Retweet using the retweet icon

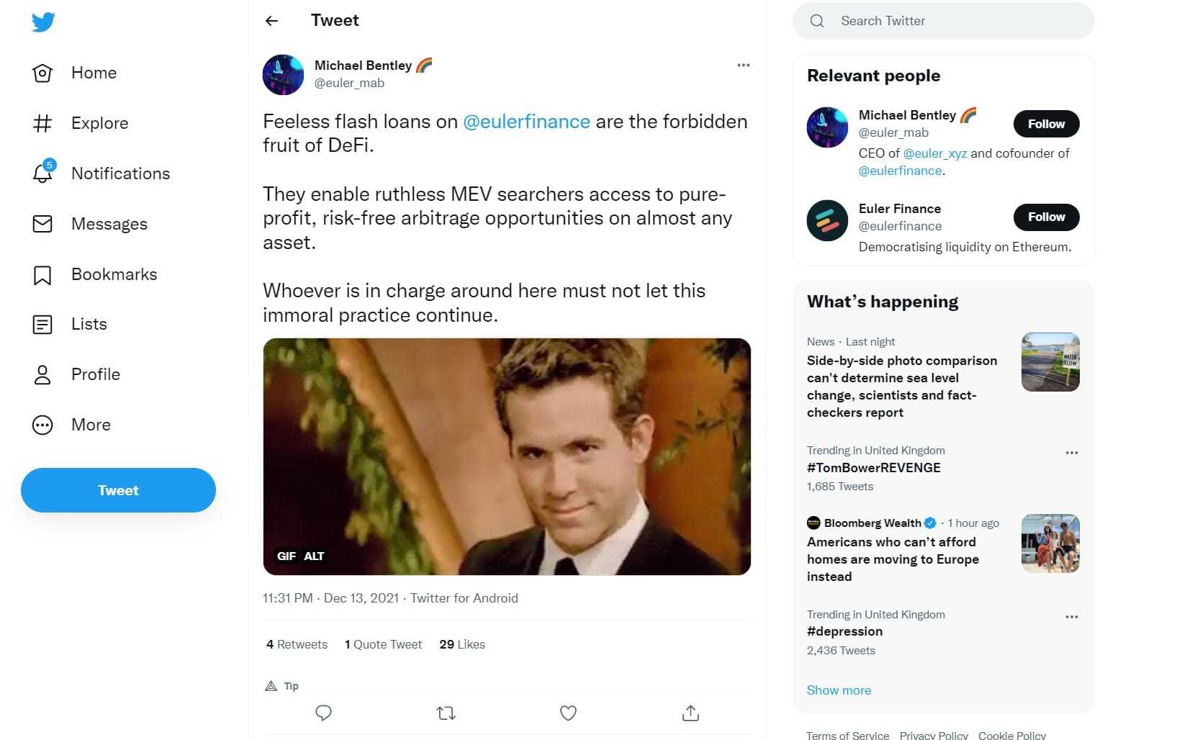[x=446, y=713]
